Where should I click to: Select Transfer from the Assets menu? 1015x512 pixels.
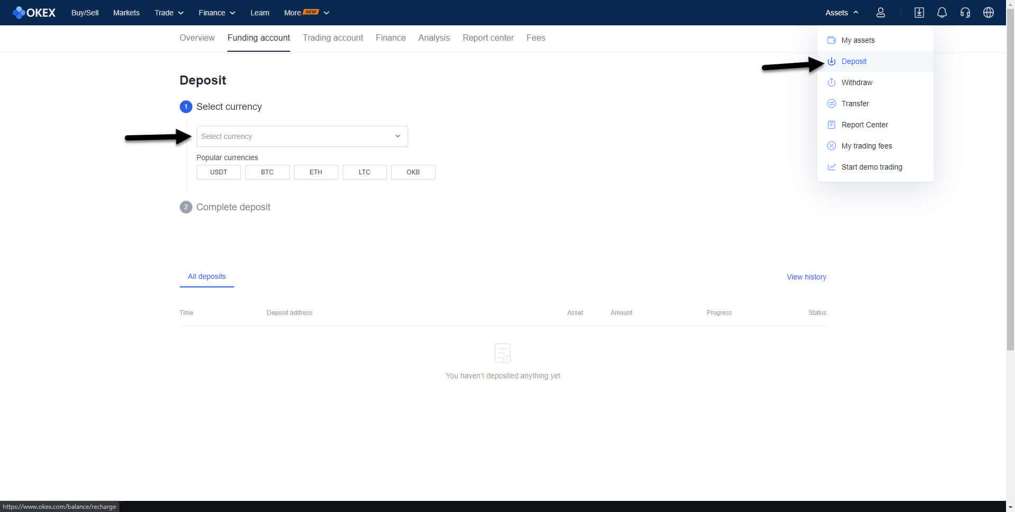click(x=875, y=104)
